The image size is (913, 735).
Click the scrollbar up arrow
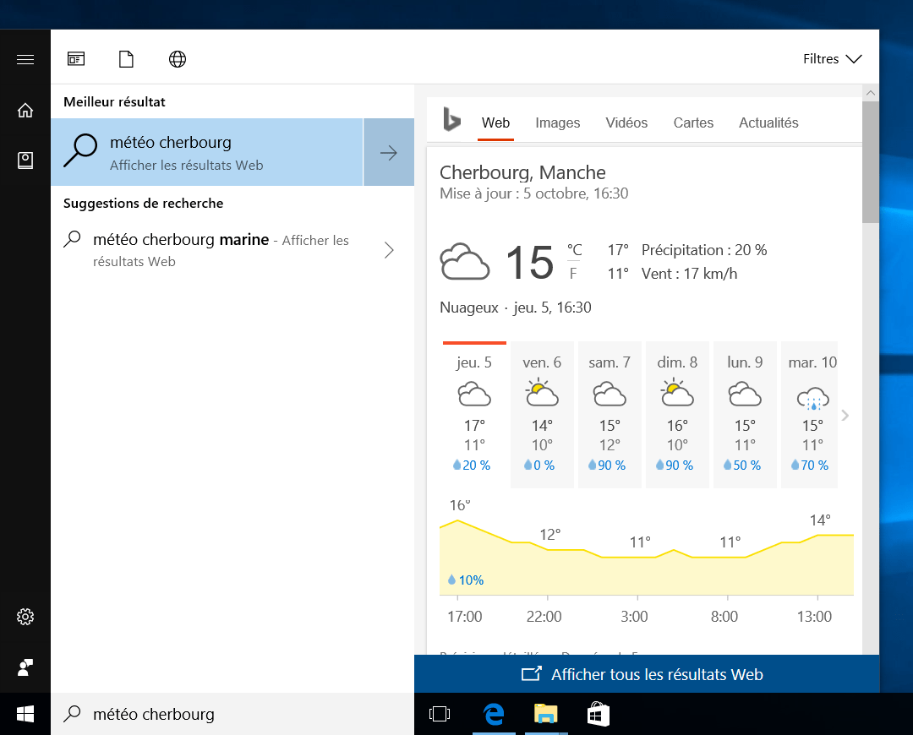click(871, 93)
